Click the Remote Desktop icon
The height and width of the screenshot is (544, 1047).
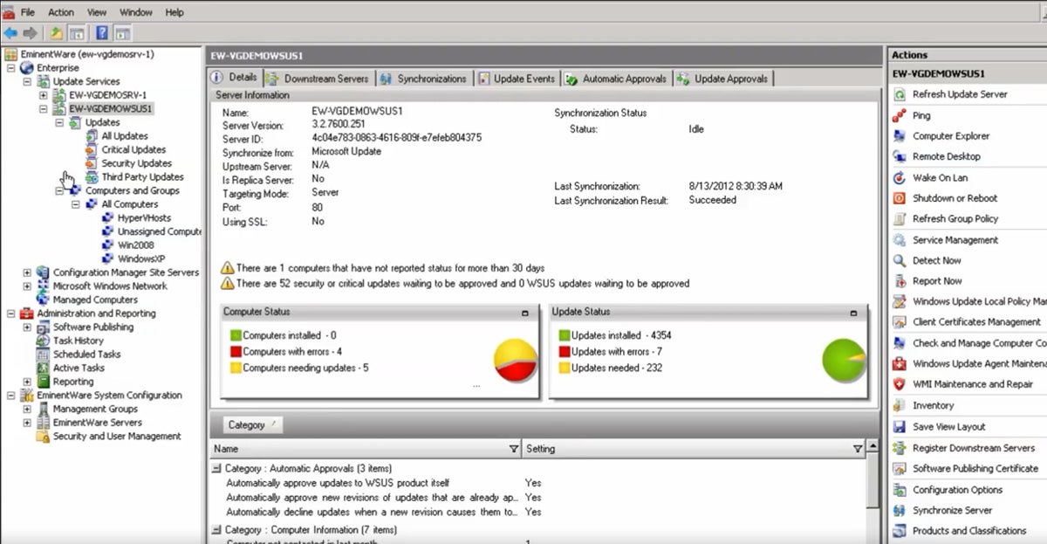pyautogui.click(x=899, y=156)
